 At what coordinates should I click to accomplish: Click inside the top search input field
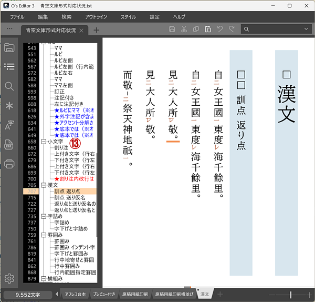coord(276,29)
